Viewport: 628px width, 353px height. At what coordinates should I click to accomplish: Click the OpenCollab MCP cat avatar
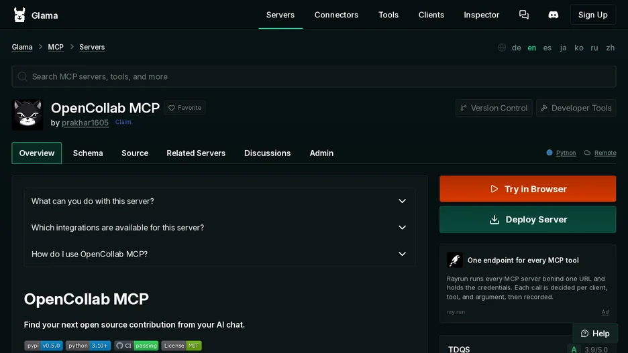point(28,115)
